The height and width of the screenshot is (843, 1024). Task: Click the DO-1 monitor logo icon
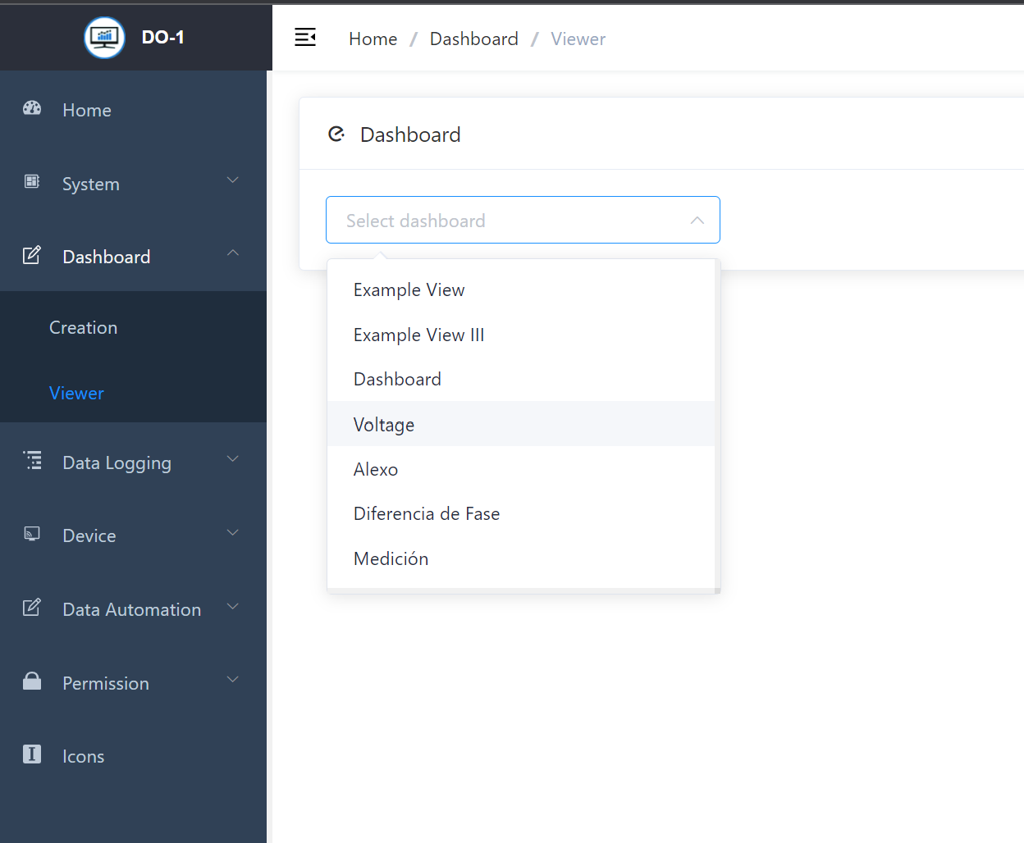click(x=104, y=37)
